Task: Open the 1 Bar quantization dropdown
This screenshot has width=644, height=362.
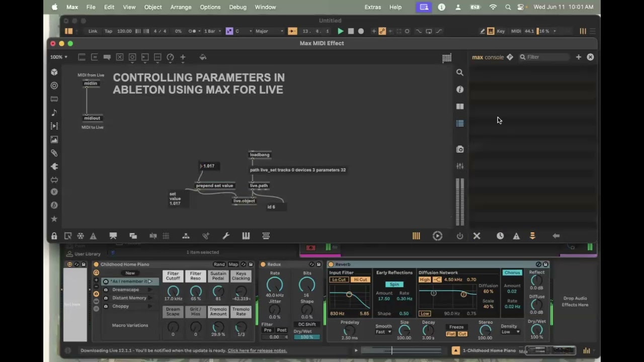Action: coord(212,31)
